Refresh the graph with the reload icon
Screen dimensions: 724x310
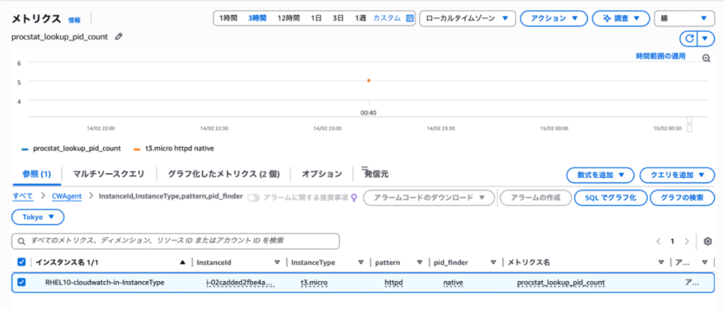689,38
